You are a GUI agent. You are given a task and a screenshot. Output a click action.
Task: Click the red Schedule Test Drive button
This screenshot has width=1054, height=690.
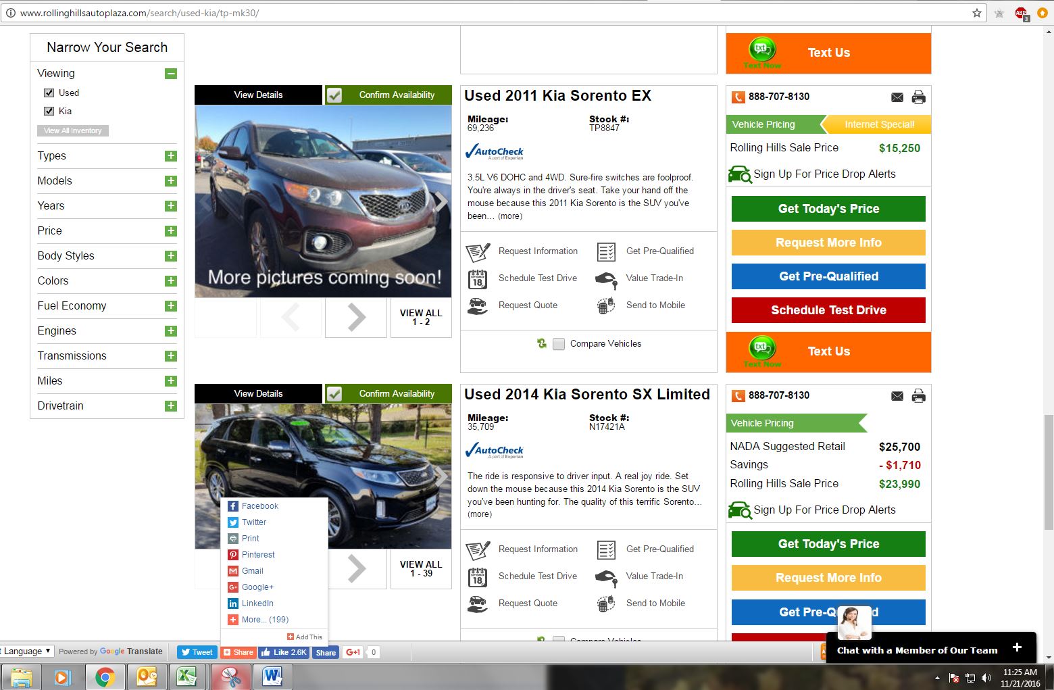pyautogui.click(x=828, y=310)
